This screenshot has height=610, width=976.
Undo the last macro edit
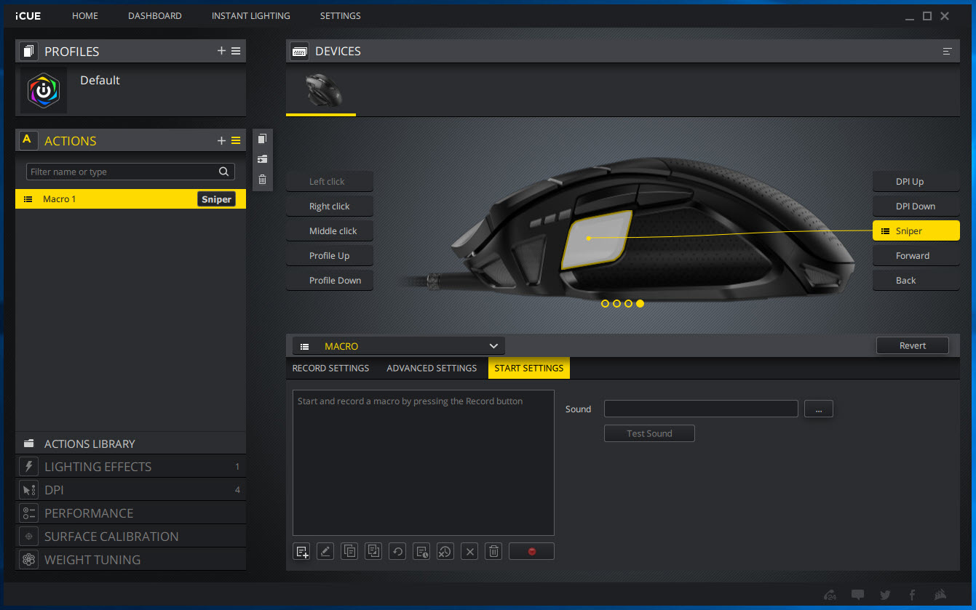point(397,551)
